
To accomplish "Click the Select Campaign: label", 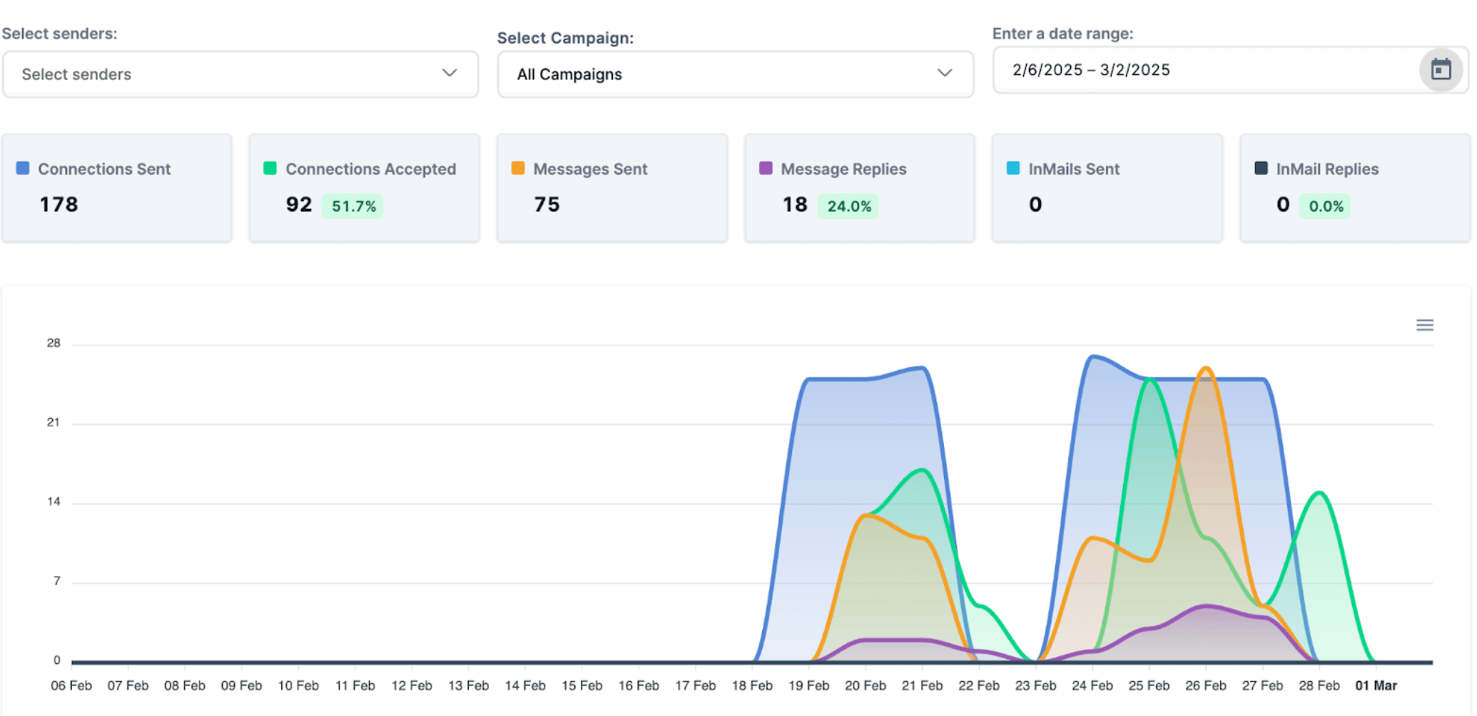I will [x=565, y=38].
